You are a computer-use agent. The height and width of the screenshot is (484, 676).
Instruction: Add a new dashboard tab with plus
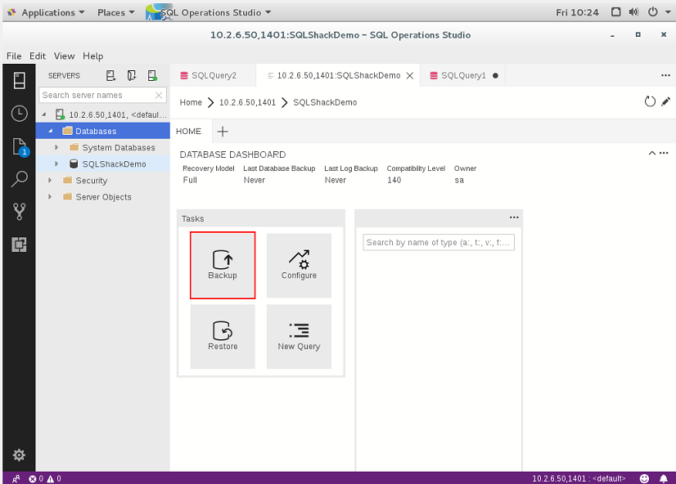[223, 132]
